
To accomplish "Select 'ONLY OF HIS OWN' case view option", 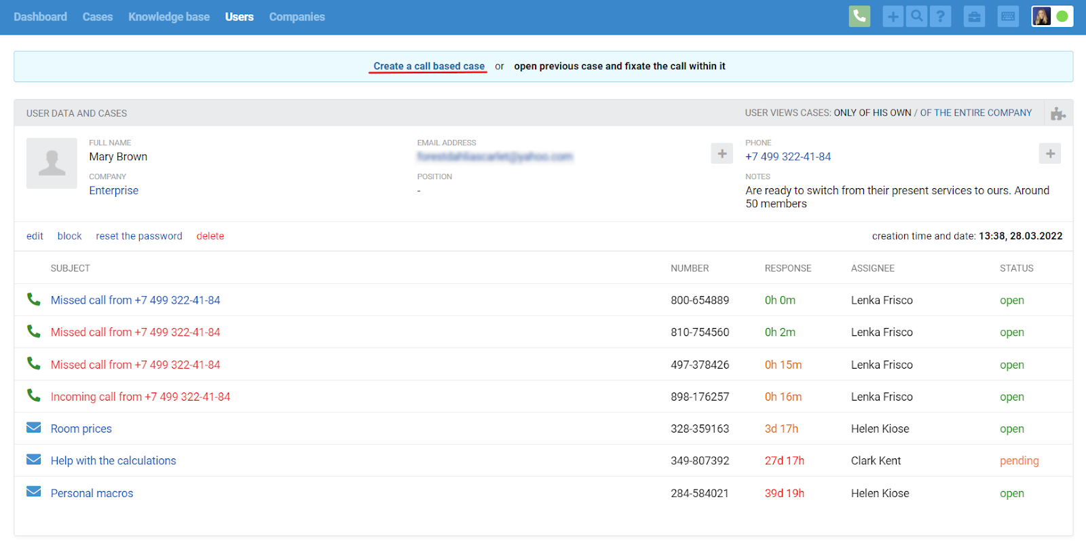I will (873, 113).
